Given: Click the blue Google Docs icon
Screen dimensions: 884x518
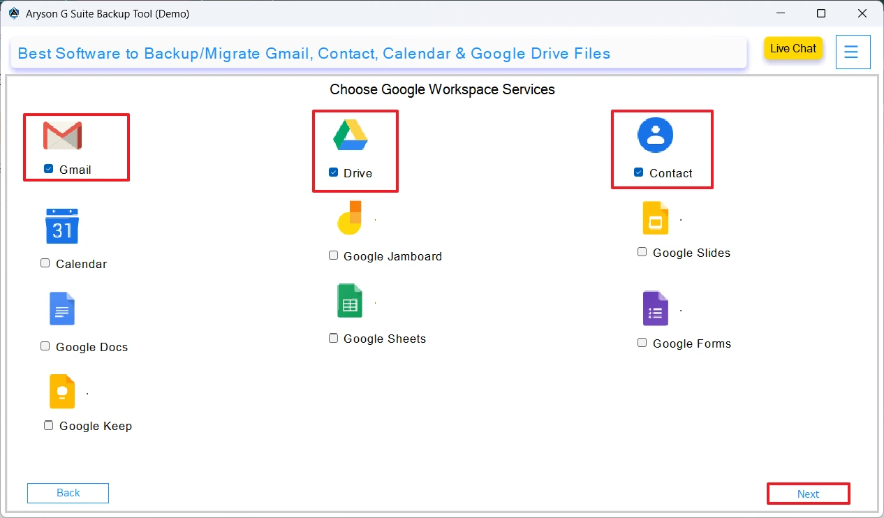Looking at the screenshot, I should [x=62, y=309].
